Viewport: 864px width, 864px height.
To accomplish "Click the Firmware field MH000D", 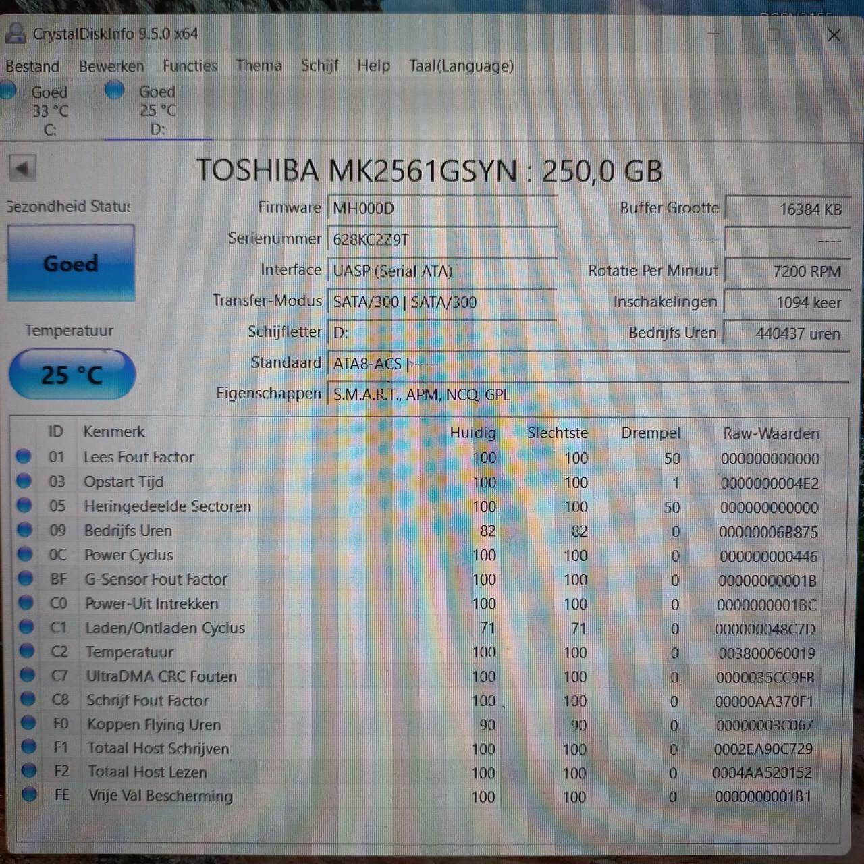I will (x=441, y=209).
